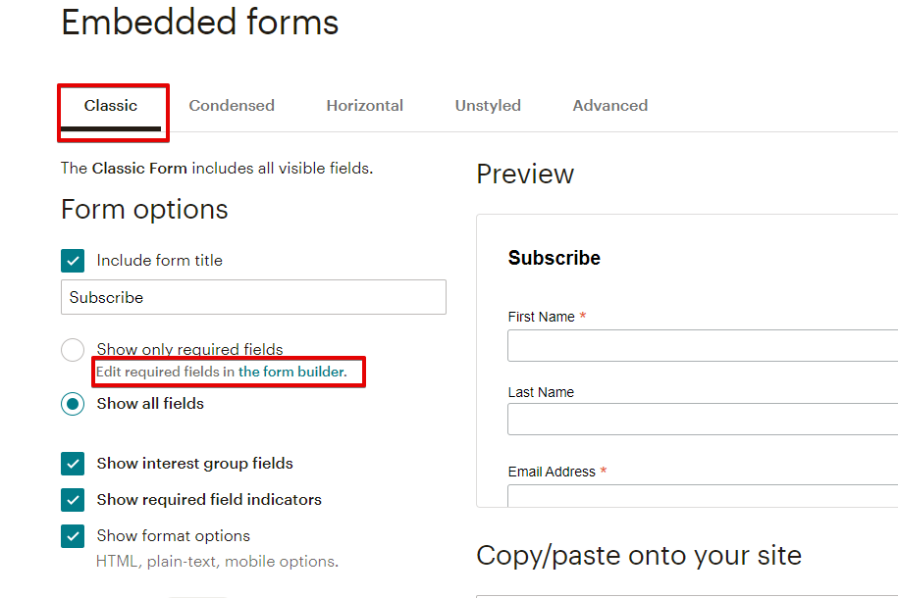Disable Show required field indicators

[73, 500]
